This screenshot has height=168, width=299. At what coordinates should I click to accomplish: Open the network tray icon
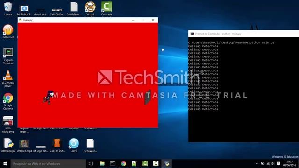point(268,164)
